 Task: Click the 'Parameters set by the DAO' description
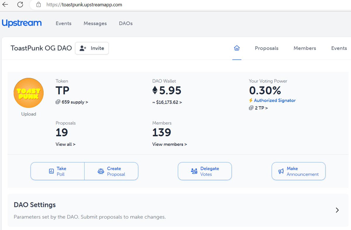90,217
